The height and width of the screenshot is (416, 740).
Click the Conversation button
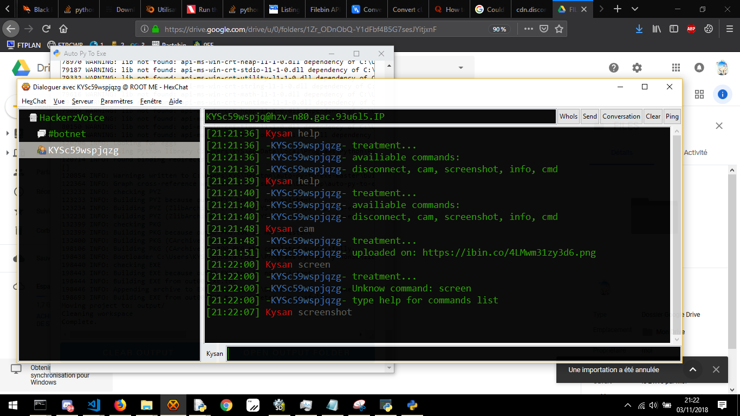click(x=621, y=116)
